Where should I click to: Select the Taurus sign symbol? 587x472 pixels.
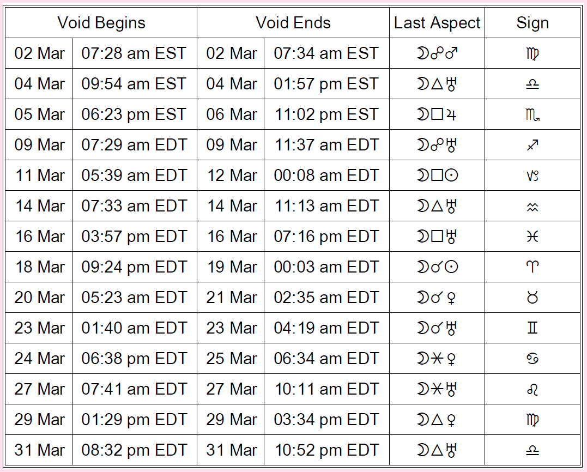[532, 298]
